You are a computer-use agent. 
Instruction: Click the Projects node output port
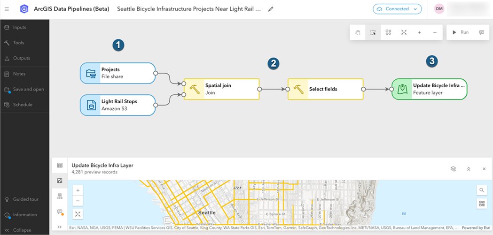155,73
